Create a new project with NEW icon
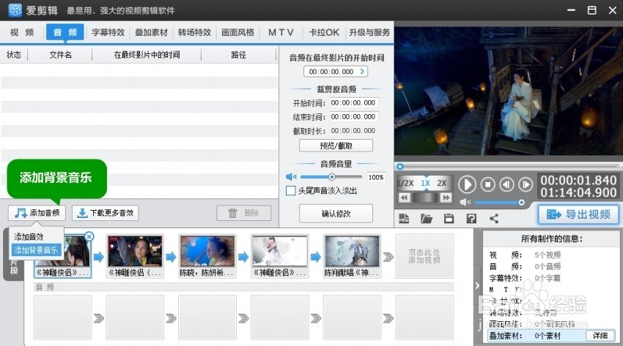The width and height of the screenshot is (623, 346). point(404,219)
